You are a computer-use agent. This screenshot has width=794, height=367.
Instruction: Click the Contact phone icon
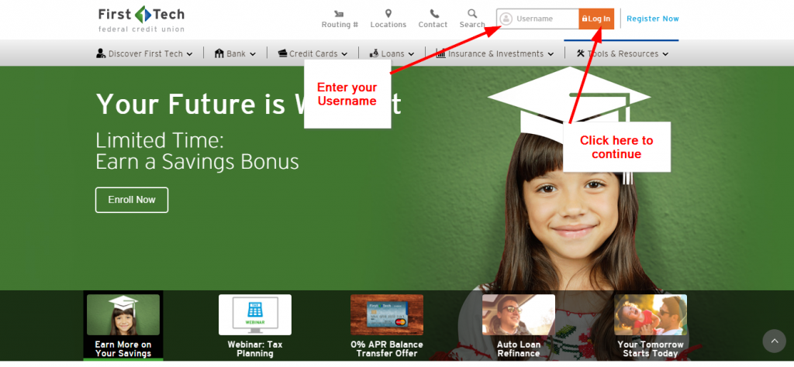434,13
